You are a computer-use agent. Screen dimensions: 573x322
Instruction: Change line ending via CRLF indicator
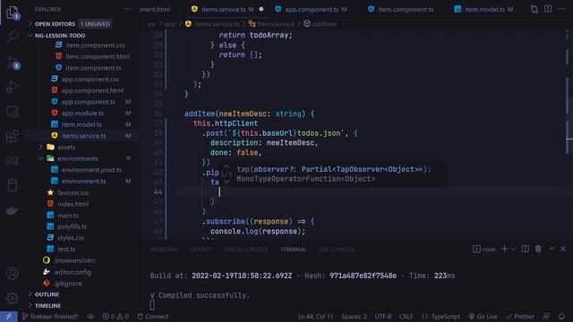(x=406, y=317)
